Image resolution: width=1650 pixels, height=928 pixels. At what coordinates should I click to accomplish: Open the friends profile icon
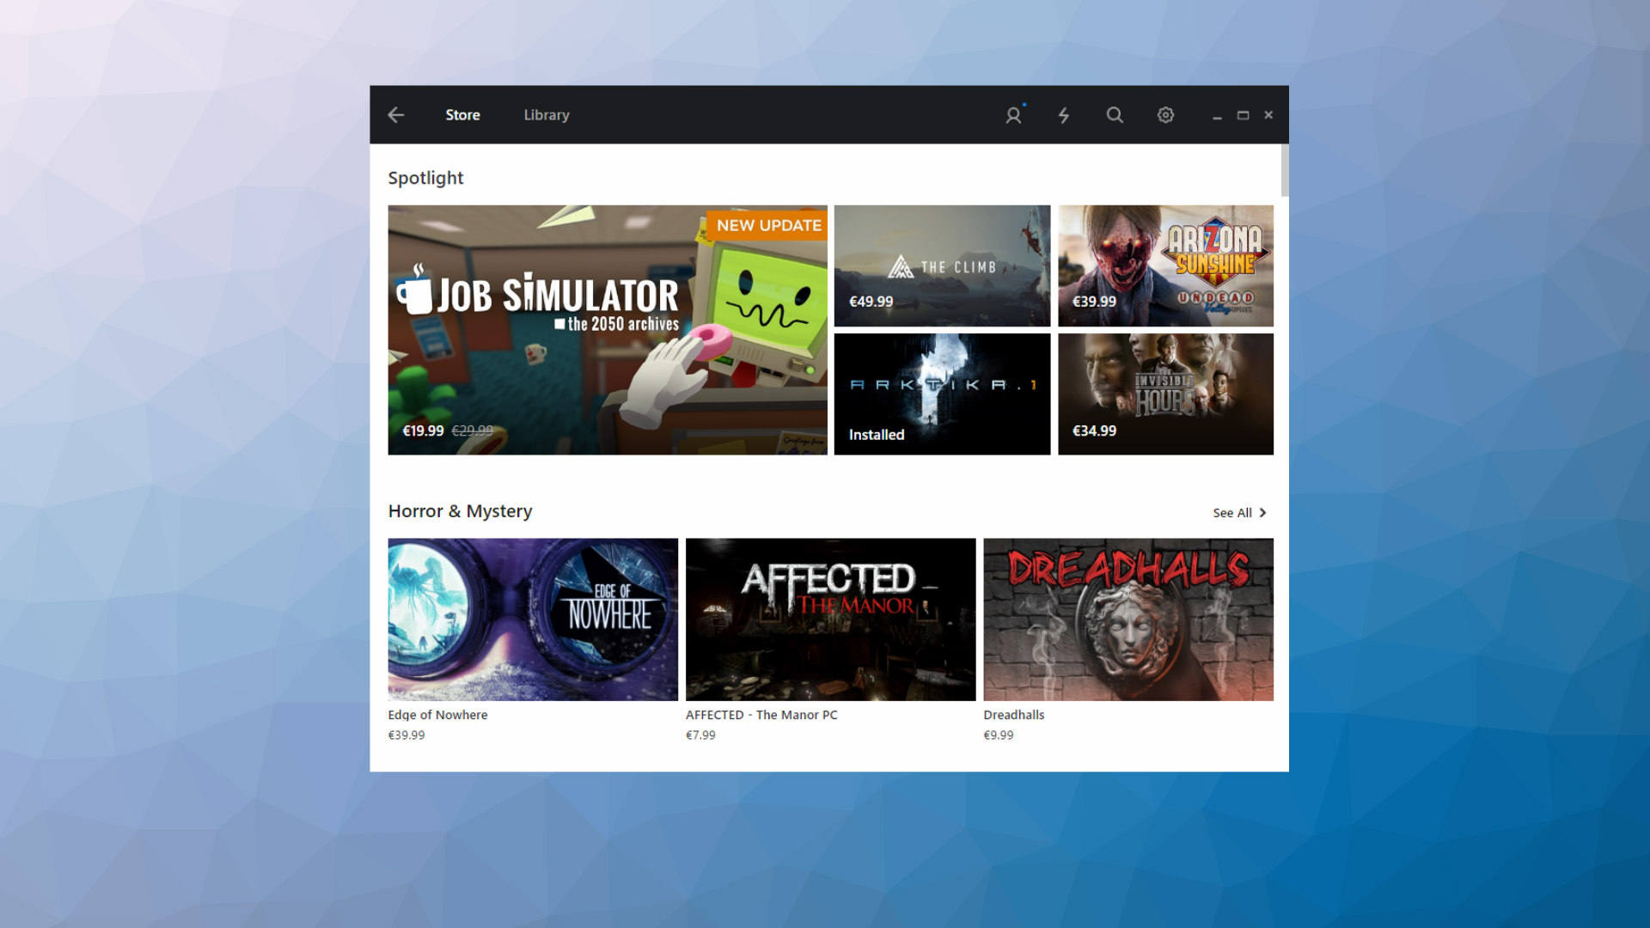click(x=1014, y=114)
